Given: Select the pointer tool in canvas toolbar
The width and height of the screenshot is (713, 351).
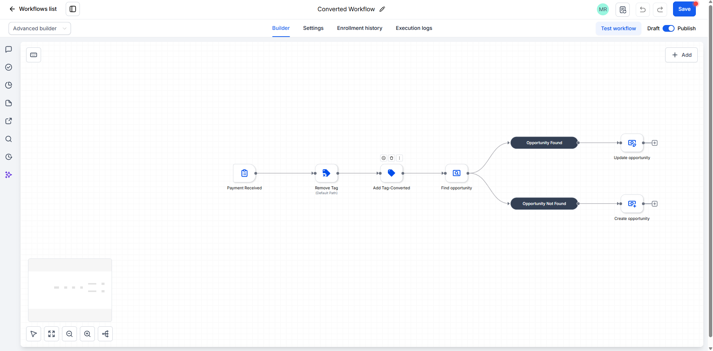Looking at the screenshot, I should (x=34, y=334).
